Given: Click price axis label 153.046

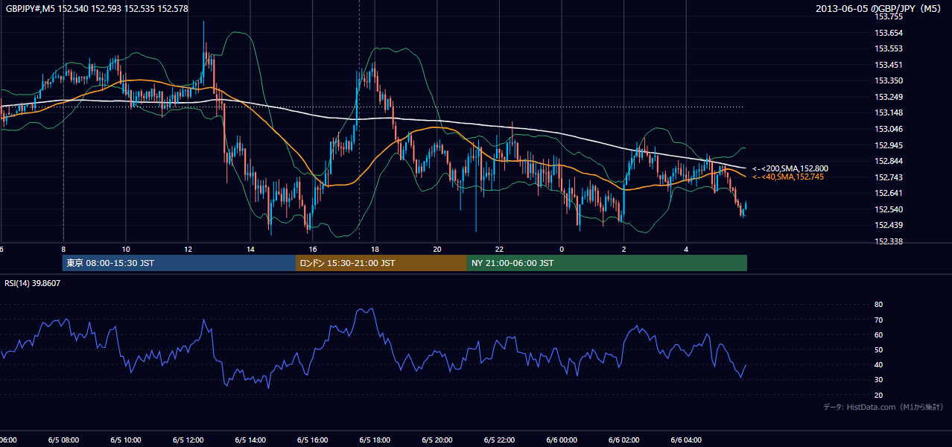Looking at the screenshot, I should point(889,129).
